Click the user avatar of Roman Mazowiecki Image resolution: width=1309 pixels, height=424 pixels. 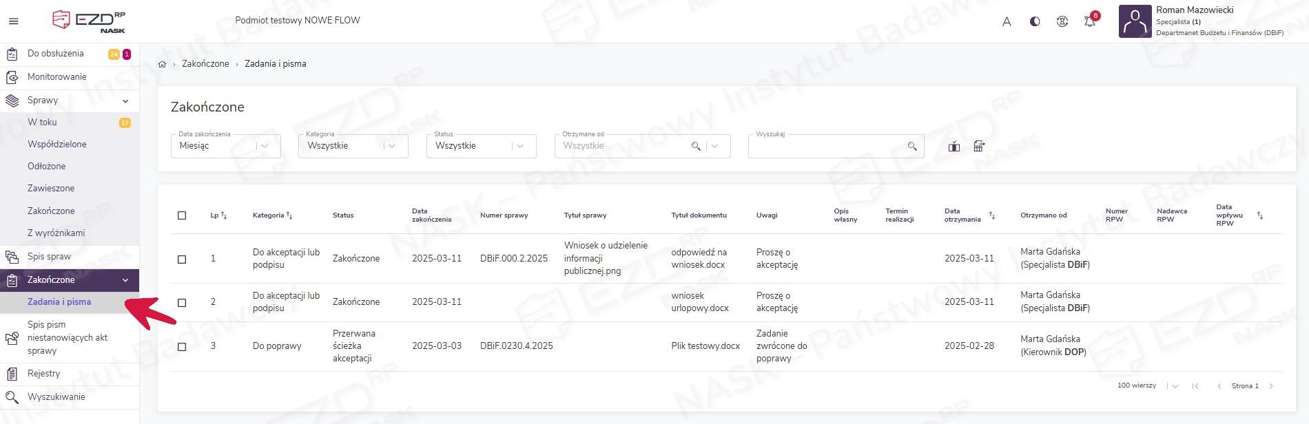coord(1135,21)
